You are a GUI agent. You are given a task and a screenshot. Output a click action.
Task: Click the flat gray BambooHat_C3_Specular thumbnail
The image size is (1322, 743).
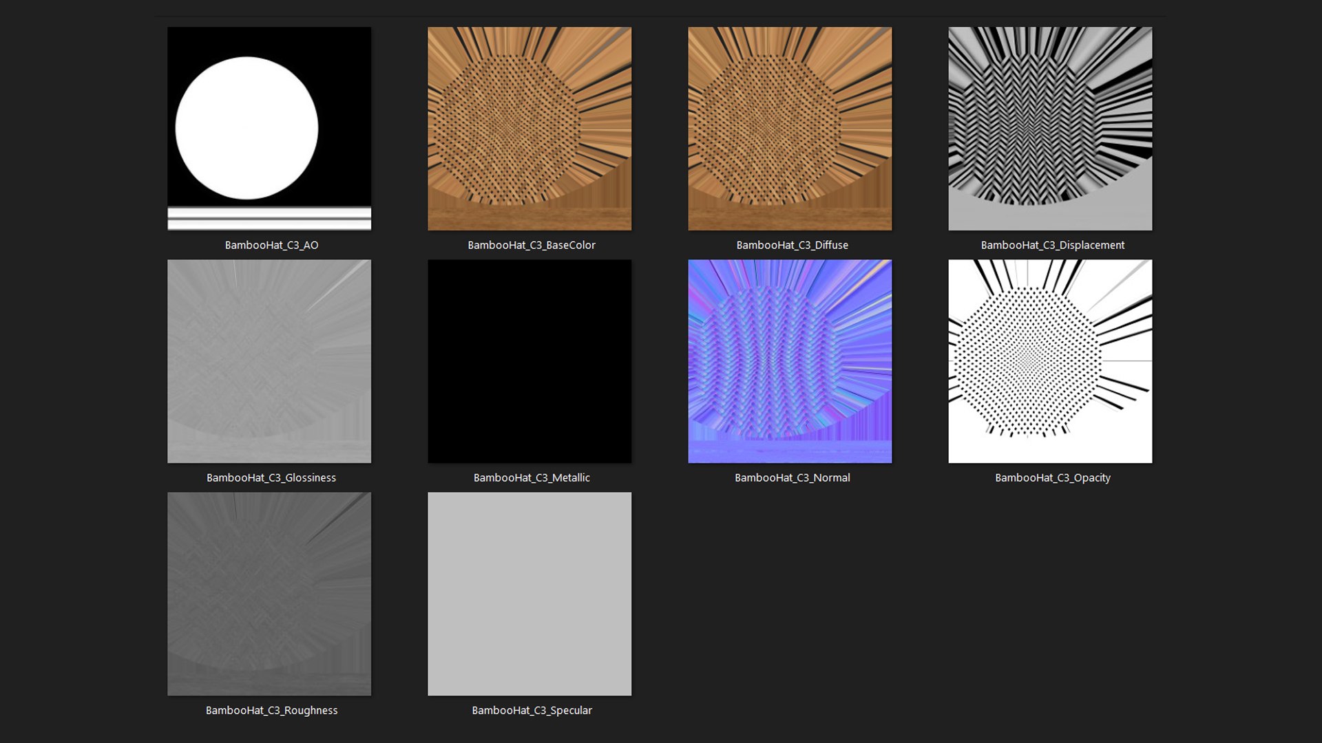[x=529, y=594]
